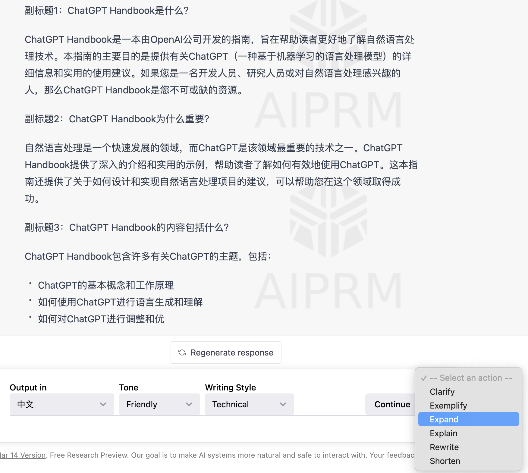Click the 'Tone' label
Viewport: 528px width, 473px height.
(129, 387)
